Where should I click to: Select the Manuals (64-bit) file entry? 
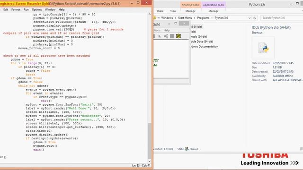coord(199,36)
